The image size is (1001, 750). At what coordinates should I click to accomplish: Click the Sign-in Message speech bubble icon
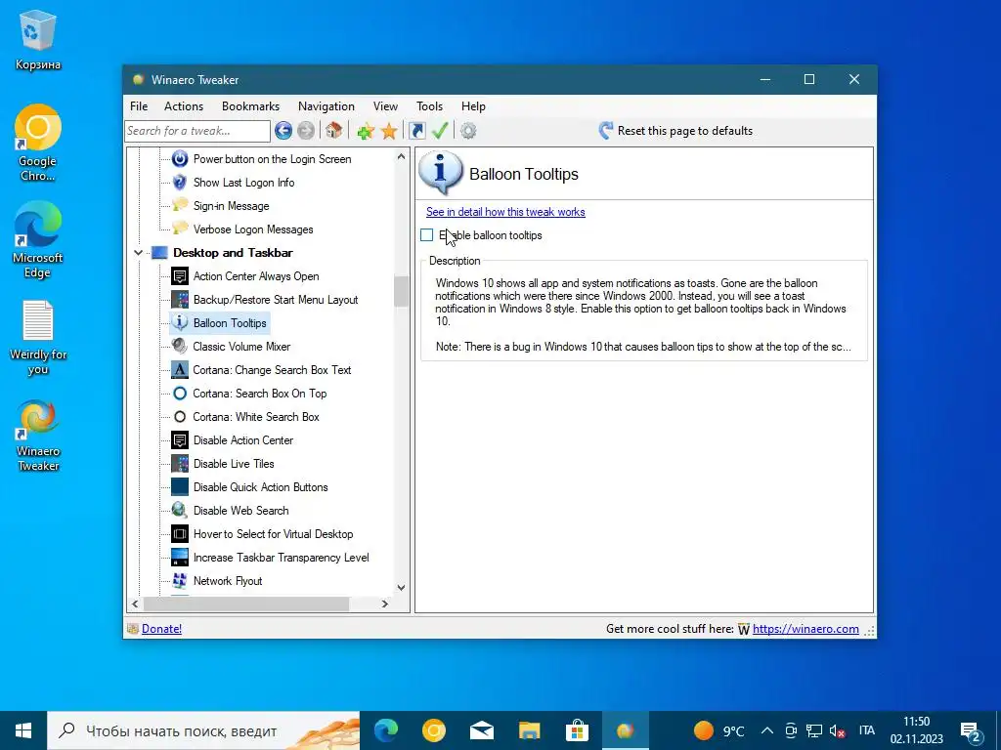pos(180,205)
